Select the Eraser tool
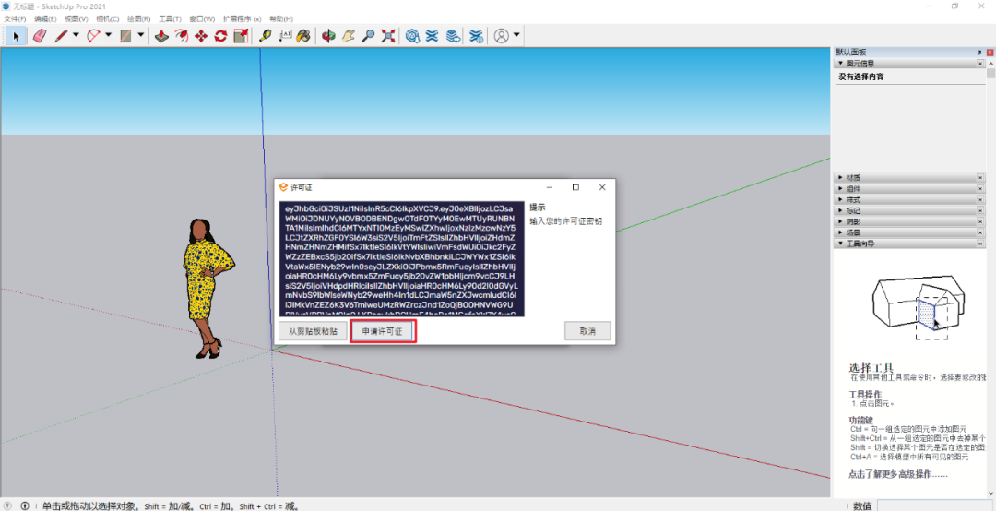 [39, 36]
